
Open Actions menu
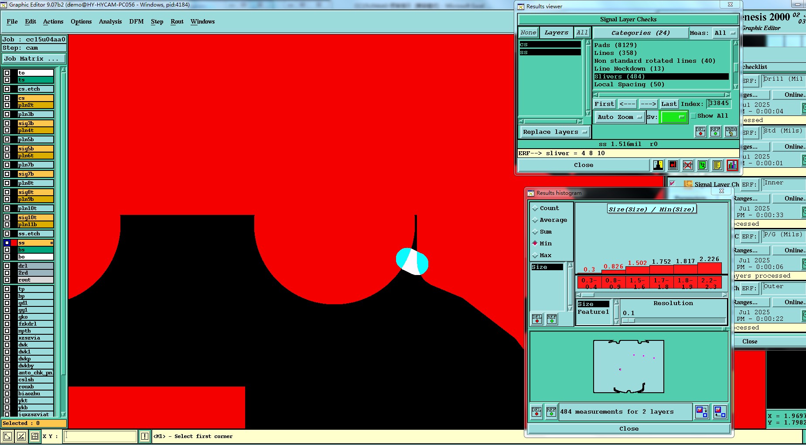53,21
